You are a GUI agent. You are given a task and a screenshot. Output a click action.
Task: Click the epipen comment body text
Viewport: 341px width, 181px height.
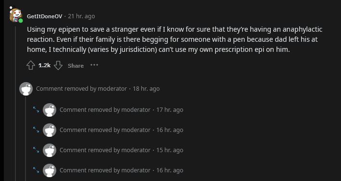pyautogui.click(x=175, y=39)
